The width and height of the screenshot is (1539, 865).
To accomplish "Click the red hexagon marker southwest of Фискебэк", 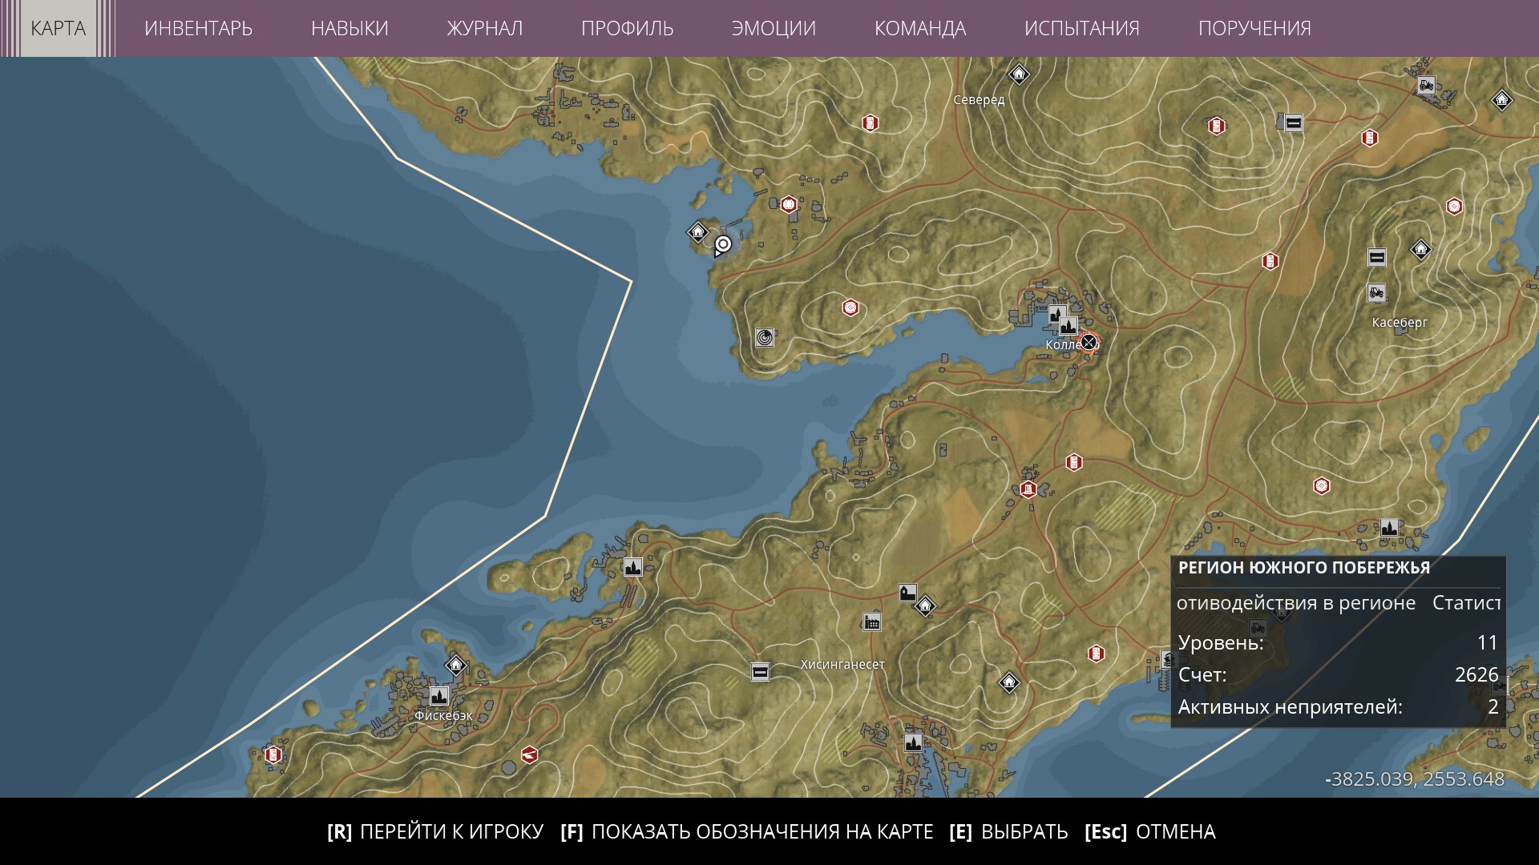I will click(273, 754).
